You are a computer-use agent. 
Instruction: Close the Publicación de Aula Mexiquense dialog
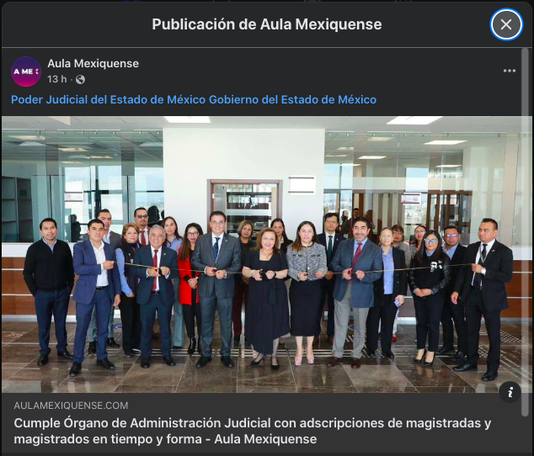(x=506, y=24)
